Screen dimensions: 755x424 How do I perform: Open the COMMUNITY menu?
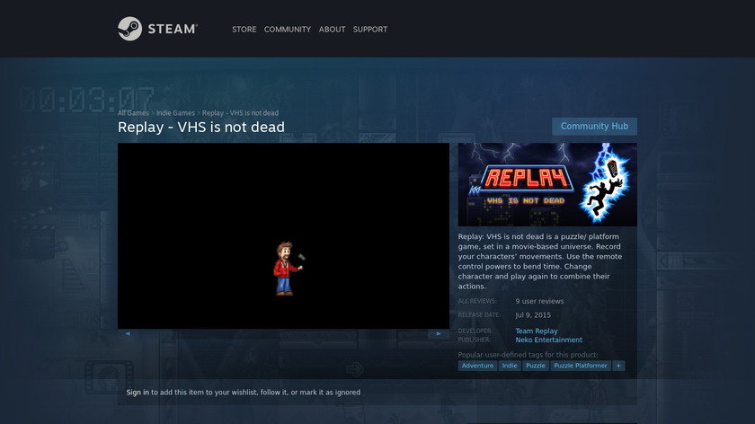pos(288,30)
